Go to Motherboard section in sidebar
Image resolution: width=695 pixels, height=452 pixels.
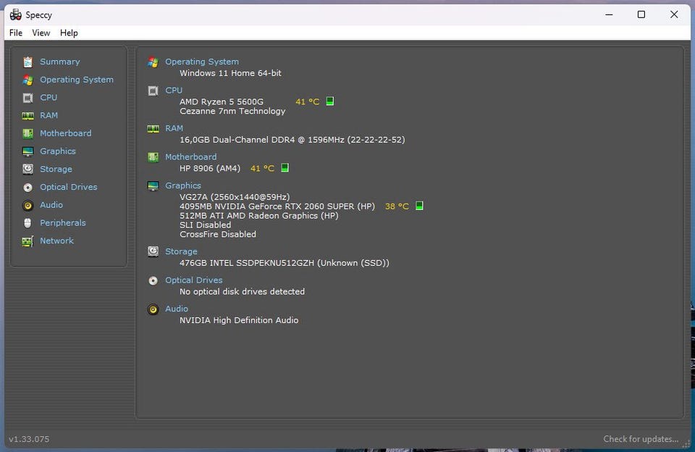[66, 133]
